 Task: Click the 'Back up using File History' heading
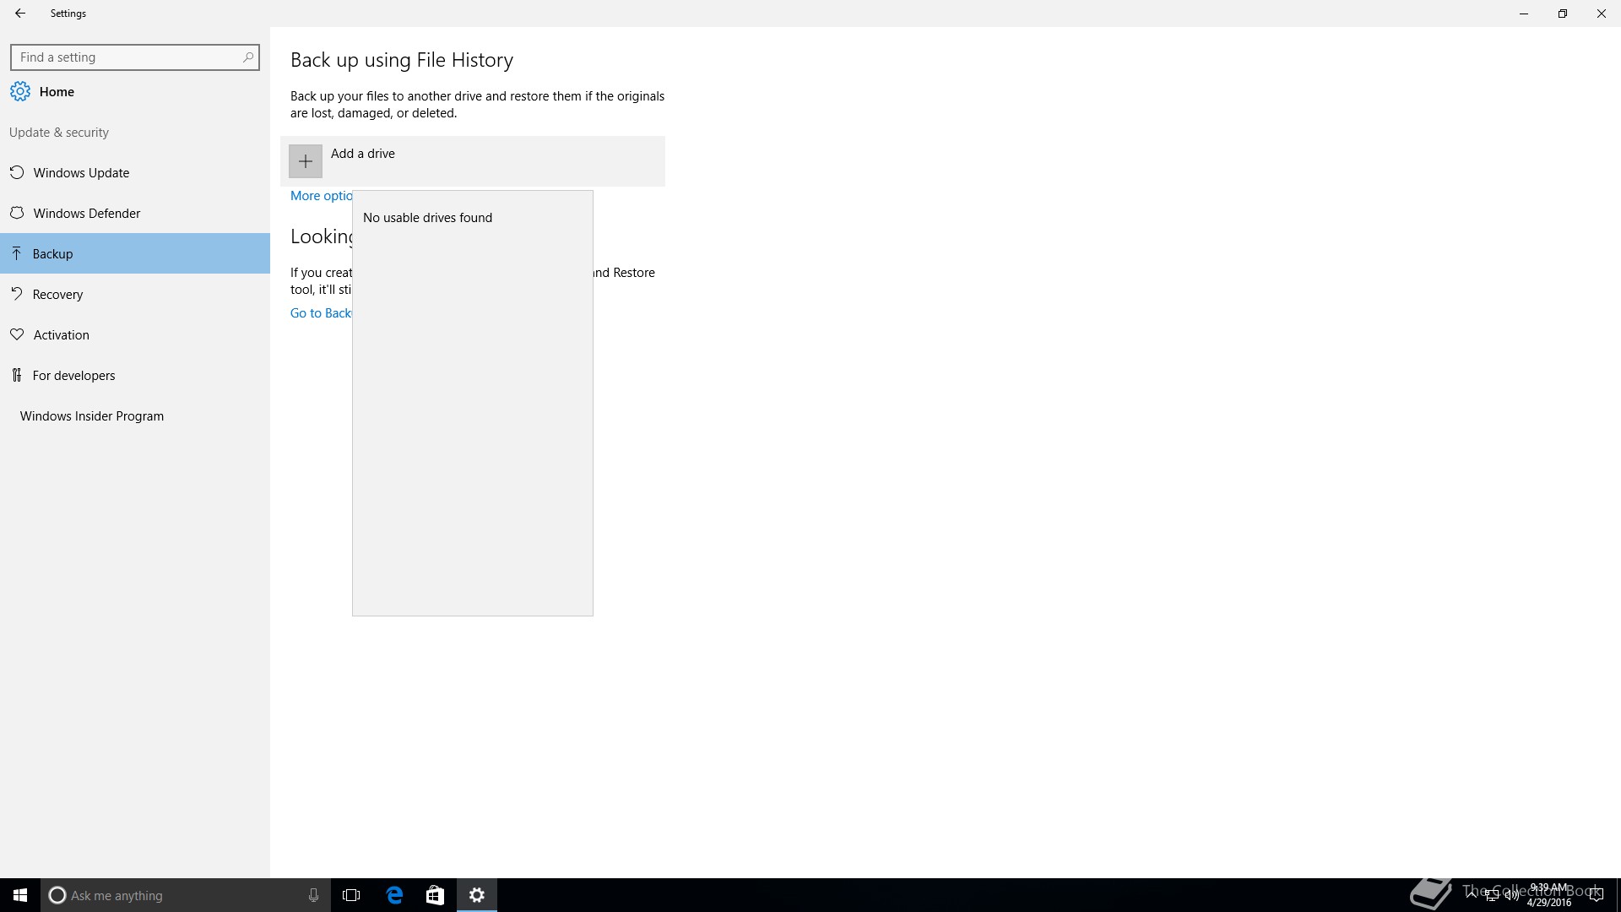click(402, 60)
